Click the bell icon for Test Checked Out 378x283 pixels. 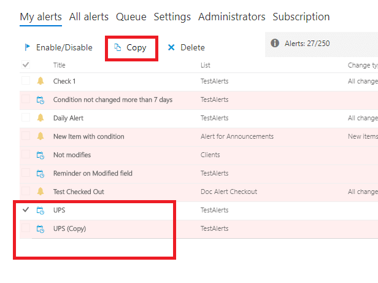point(40,192)
